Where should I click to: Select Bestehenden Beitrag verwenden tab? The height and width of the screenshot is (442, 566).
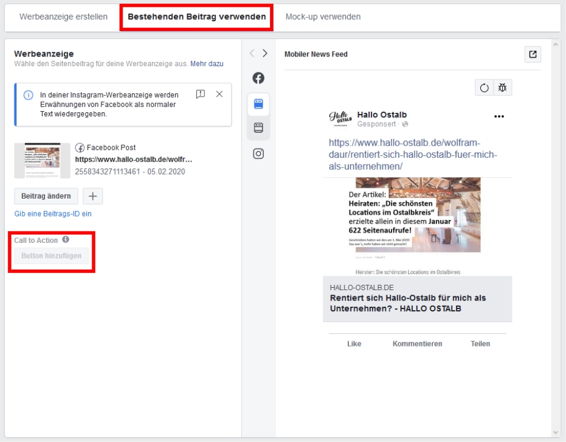pyautogui.click(x=197, y=17)
